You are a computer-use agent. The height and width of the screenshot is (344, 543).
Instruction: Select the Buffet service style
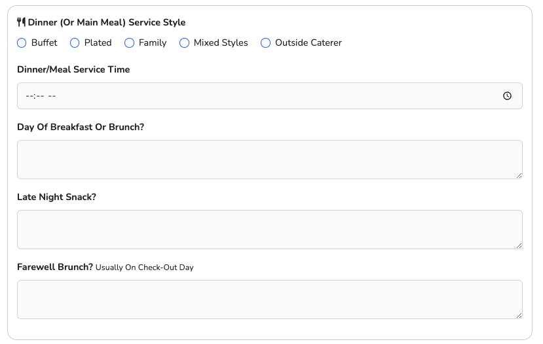(22, 43)
